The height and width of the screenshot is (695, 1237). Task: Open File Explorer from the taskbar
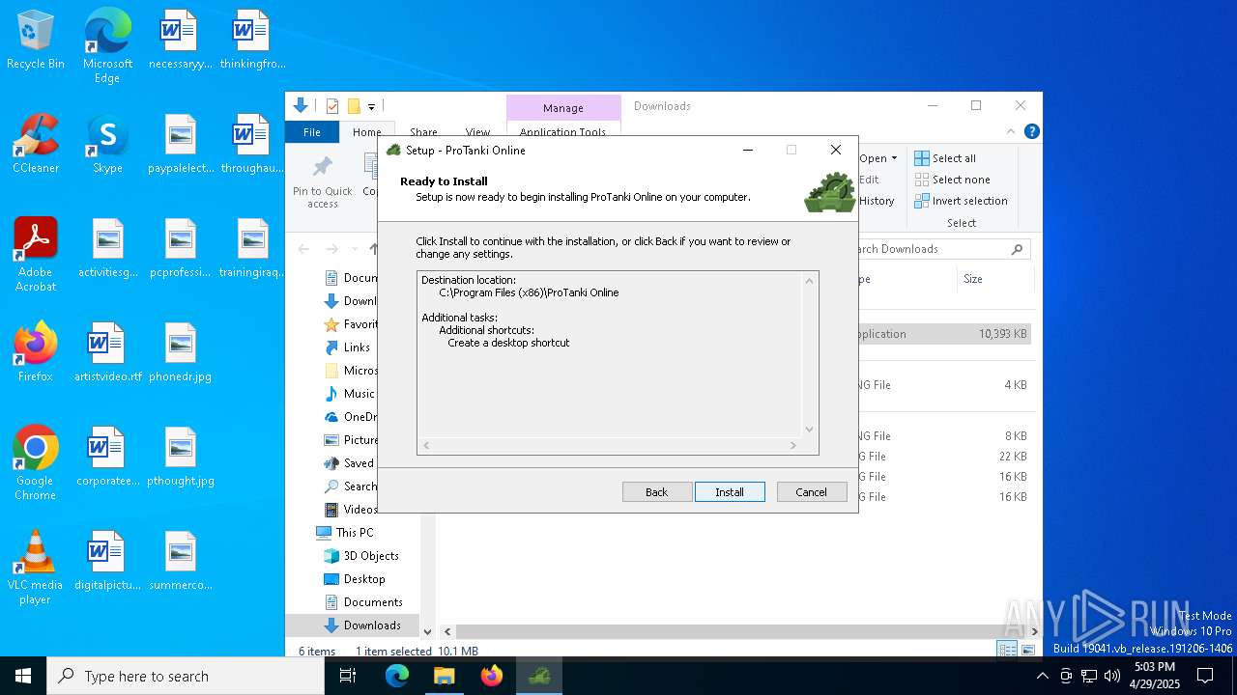tap(445, 676)
